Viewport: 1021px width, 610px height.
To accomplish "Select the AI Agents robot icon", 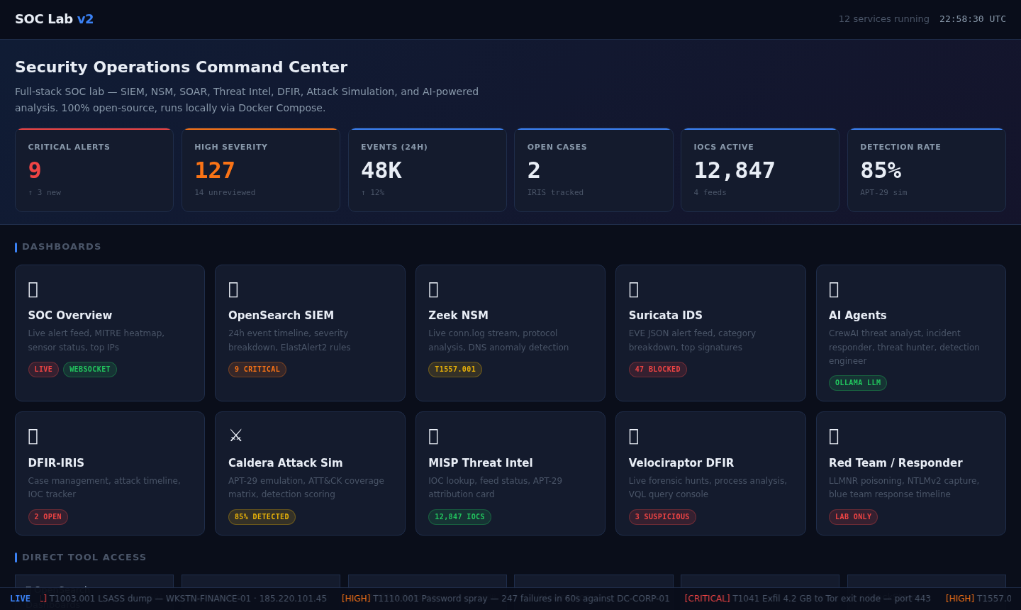I will pyautogui.click(x=834, y=289).
